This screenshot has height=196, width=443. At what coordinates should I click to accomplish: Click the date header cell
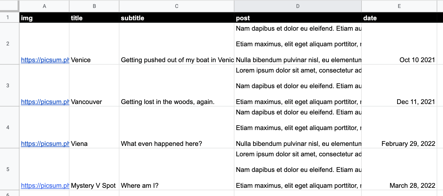tap(399, 18)
